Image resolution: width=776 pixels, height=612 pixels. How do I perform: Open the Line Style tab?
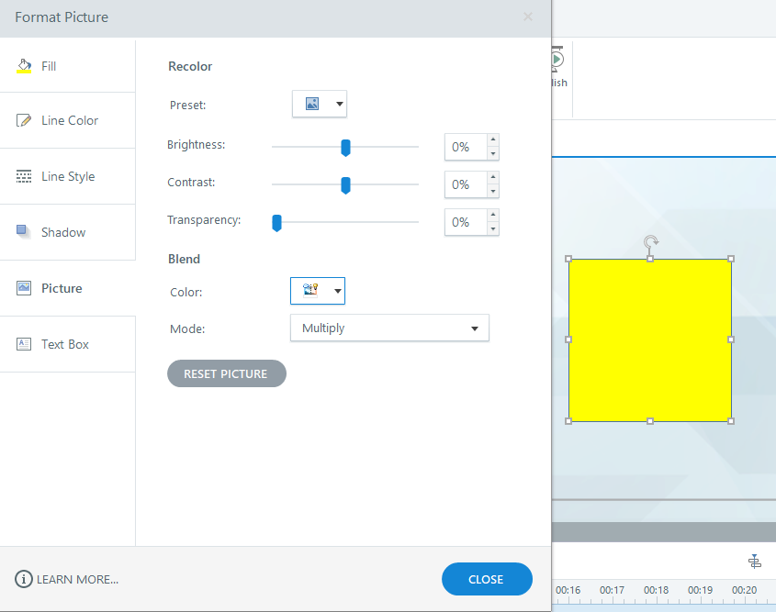click(67, 176)
